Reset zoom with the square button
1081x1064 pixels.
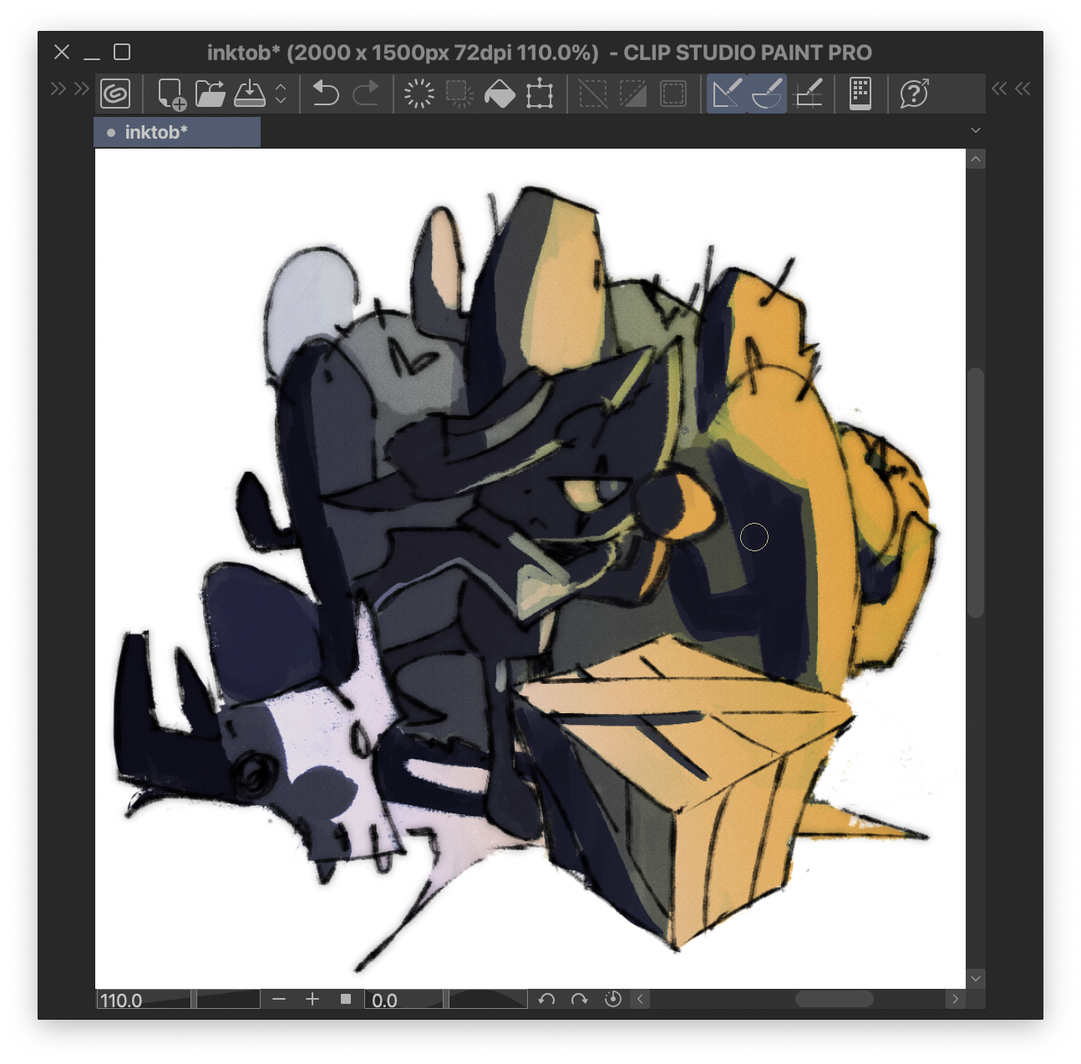pos(345,999)
